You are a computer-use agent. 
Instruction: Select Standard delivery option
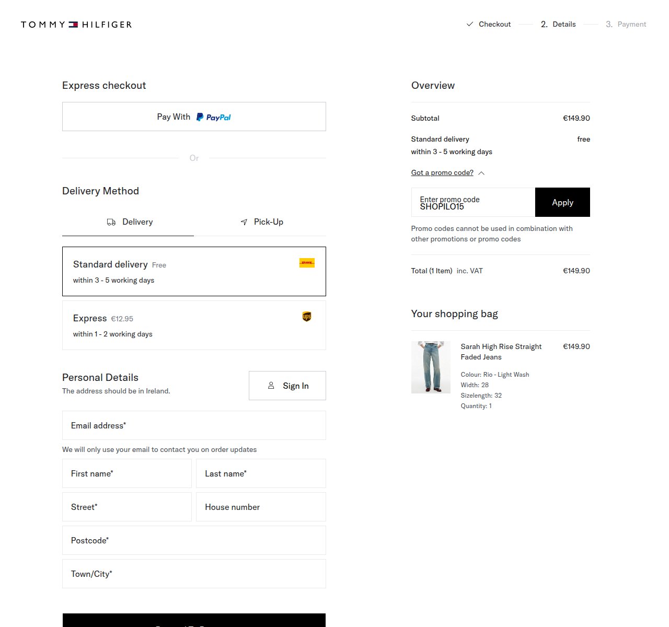coord(194,271)
